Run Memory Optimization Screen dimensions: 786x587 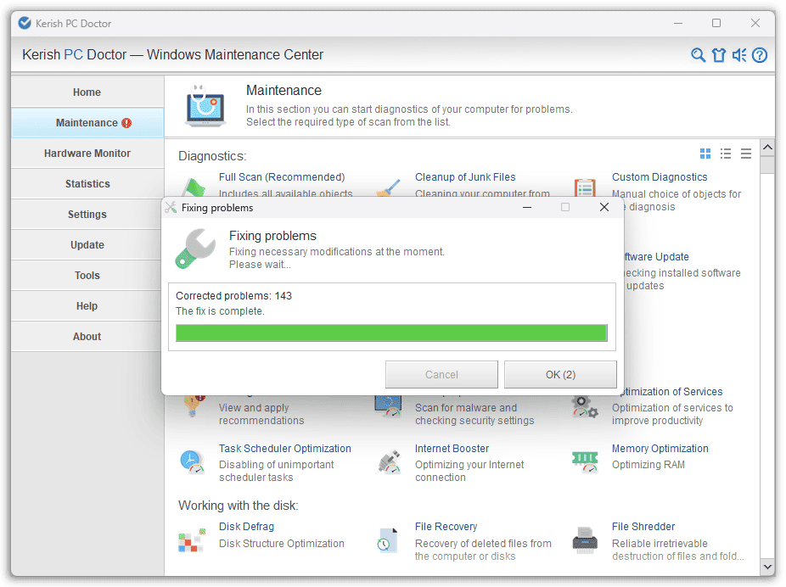point(660,449)
